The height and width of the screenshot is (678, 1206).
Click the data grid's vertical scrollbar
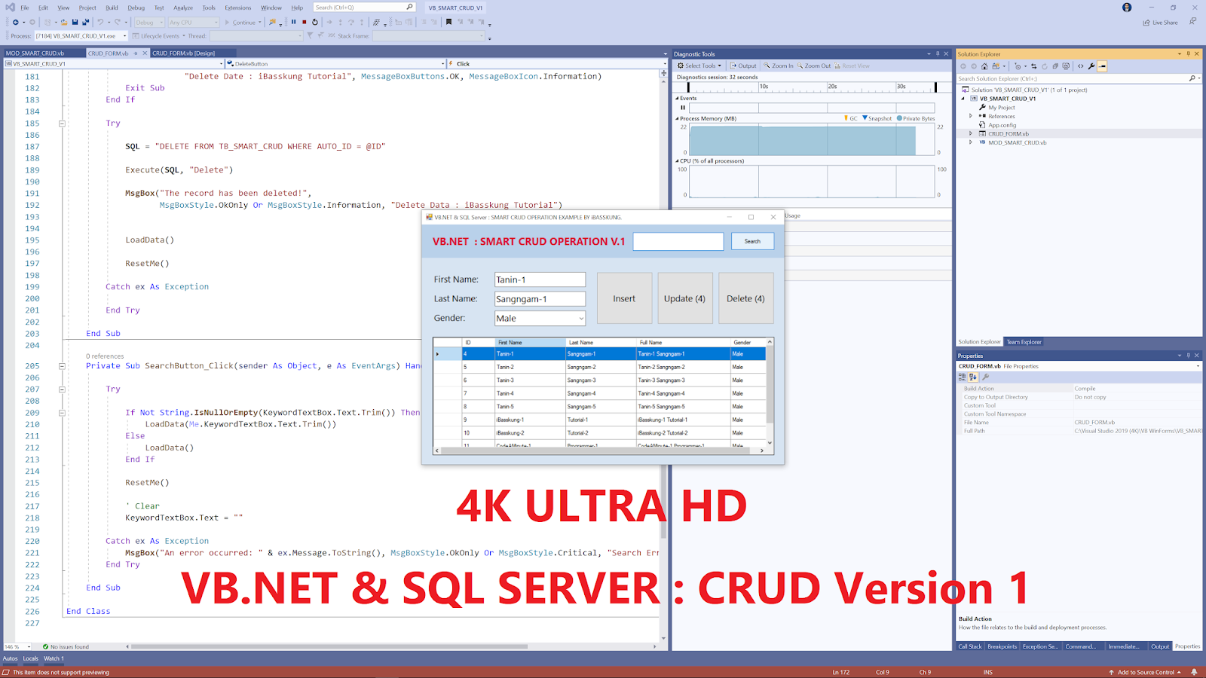[x=770, y=392]
